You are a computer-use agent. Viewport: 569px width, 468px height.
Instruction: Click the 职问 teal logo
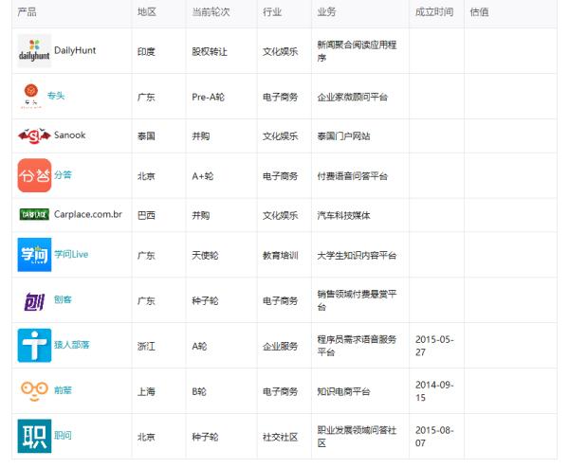pos(34,436)
